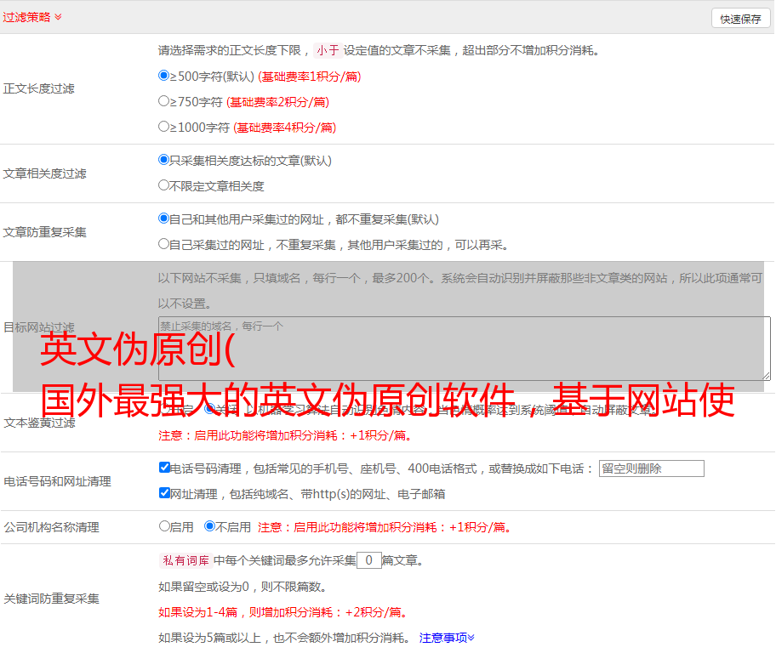The height and width of the screenshot is (653, 776).
Task: Click the 留空则删除 phone replacement field
Action: click(651, 468)
